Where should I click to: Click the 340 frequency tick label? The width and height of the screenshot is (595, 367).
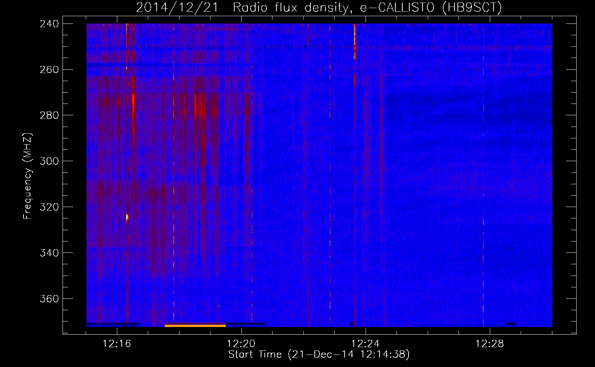point(49,253)
